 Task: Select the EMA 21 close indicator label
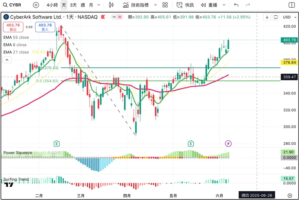point(16,52)
